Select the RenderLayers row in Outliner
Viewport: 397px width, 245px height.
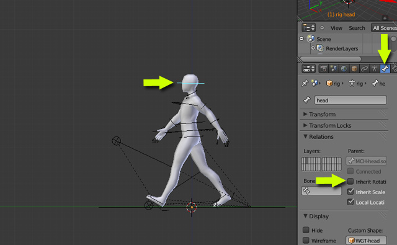pos(342,48)
